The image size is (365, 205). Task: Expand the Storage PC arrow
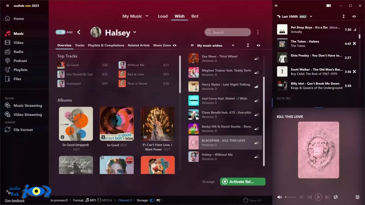click(x=162, y=200)
